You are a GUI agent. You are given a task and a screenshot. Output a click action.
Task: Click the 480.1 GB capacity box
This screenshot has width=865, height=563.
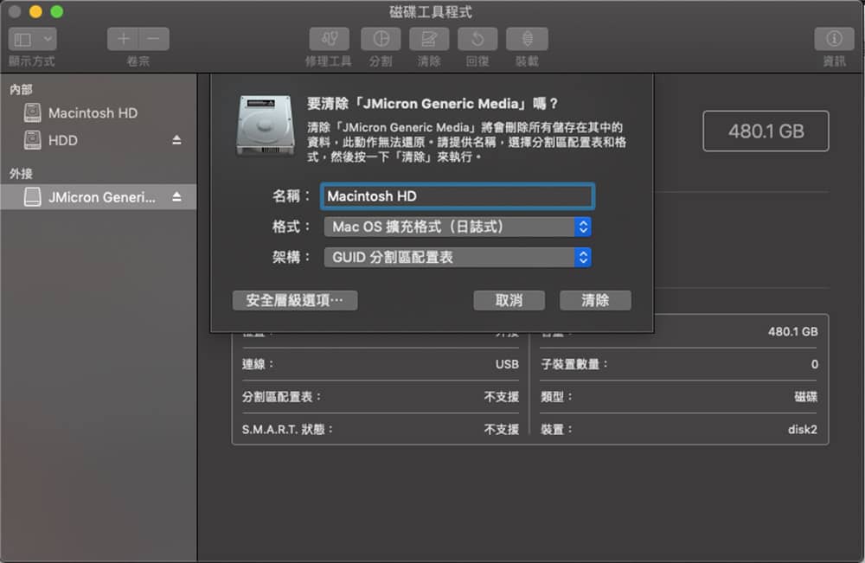point(766,131)
